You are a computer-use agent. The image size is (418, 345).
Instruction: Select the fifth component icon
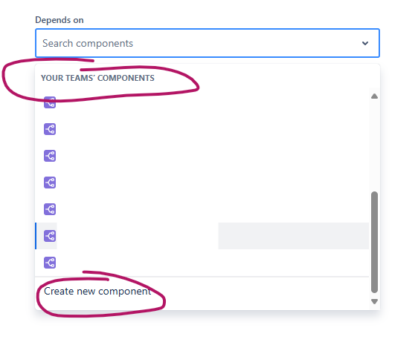50,209
